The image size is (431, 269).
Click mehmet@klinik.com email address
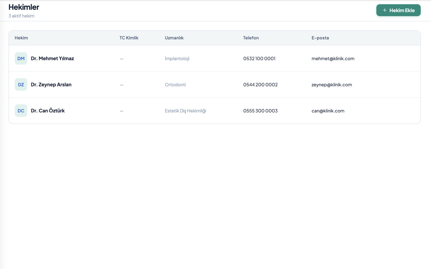coord(333,59)
